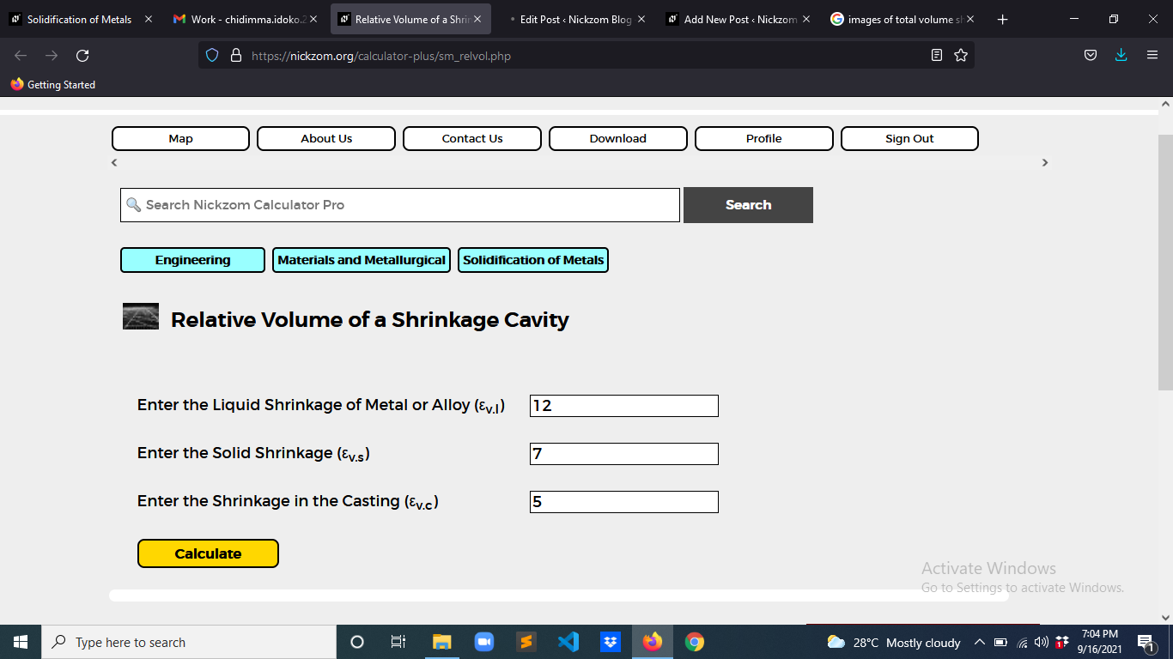Screen dimensions: 1173x659
Task: Focus the Search Nickzom Calculator Pro field
Action: click(400, 205)
